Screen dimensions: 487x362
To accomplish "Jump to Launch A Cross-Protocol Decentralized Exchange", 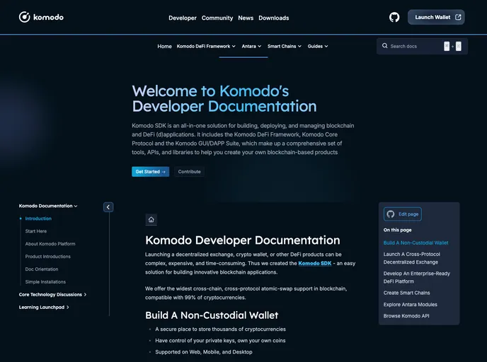I will coord(411,258).
